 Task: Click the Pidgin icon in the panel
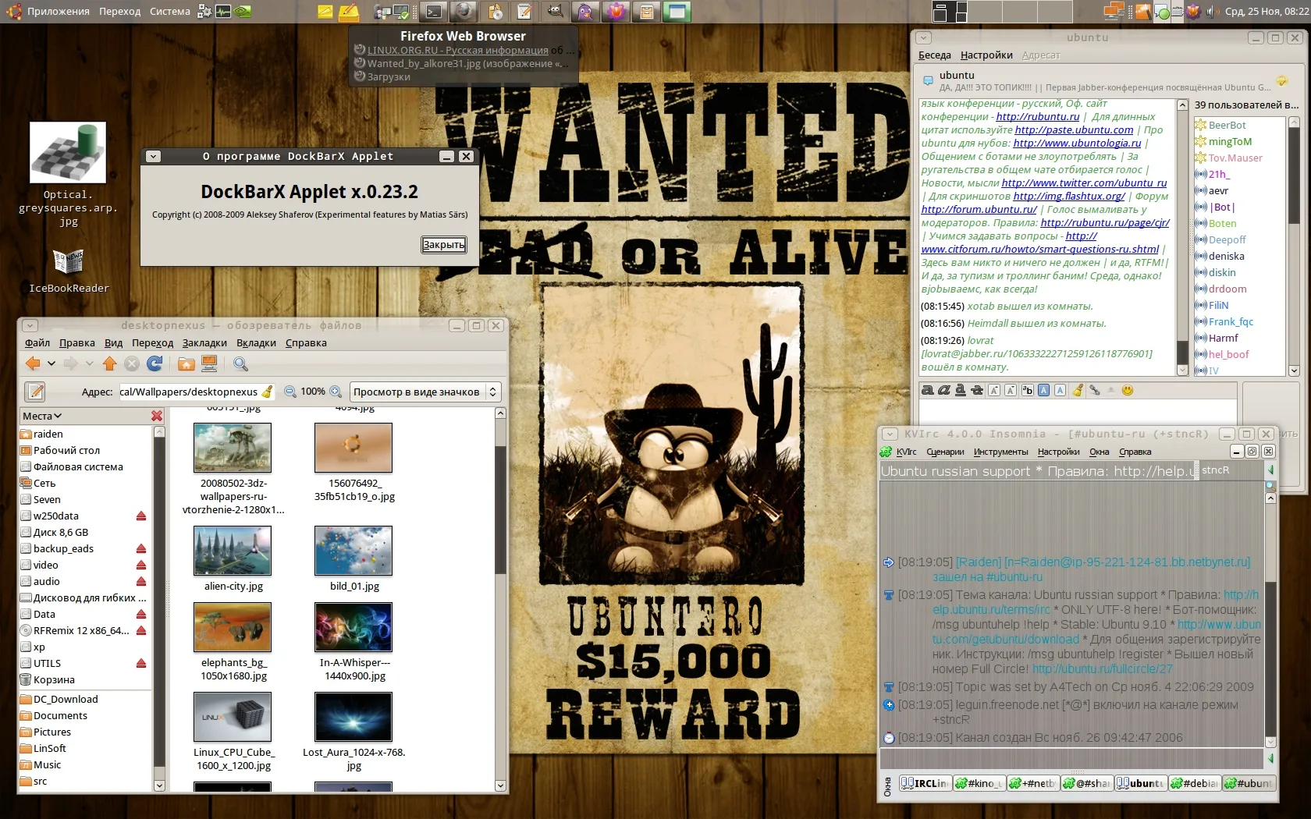(x=585, y=11)
